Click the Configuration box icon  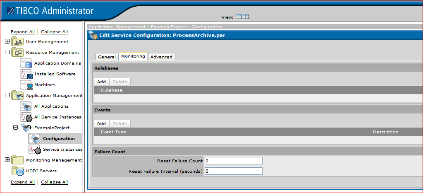(x=35, y=139)
